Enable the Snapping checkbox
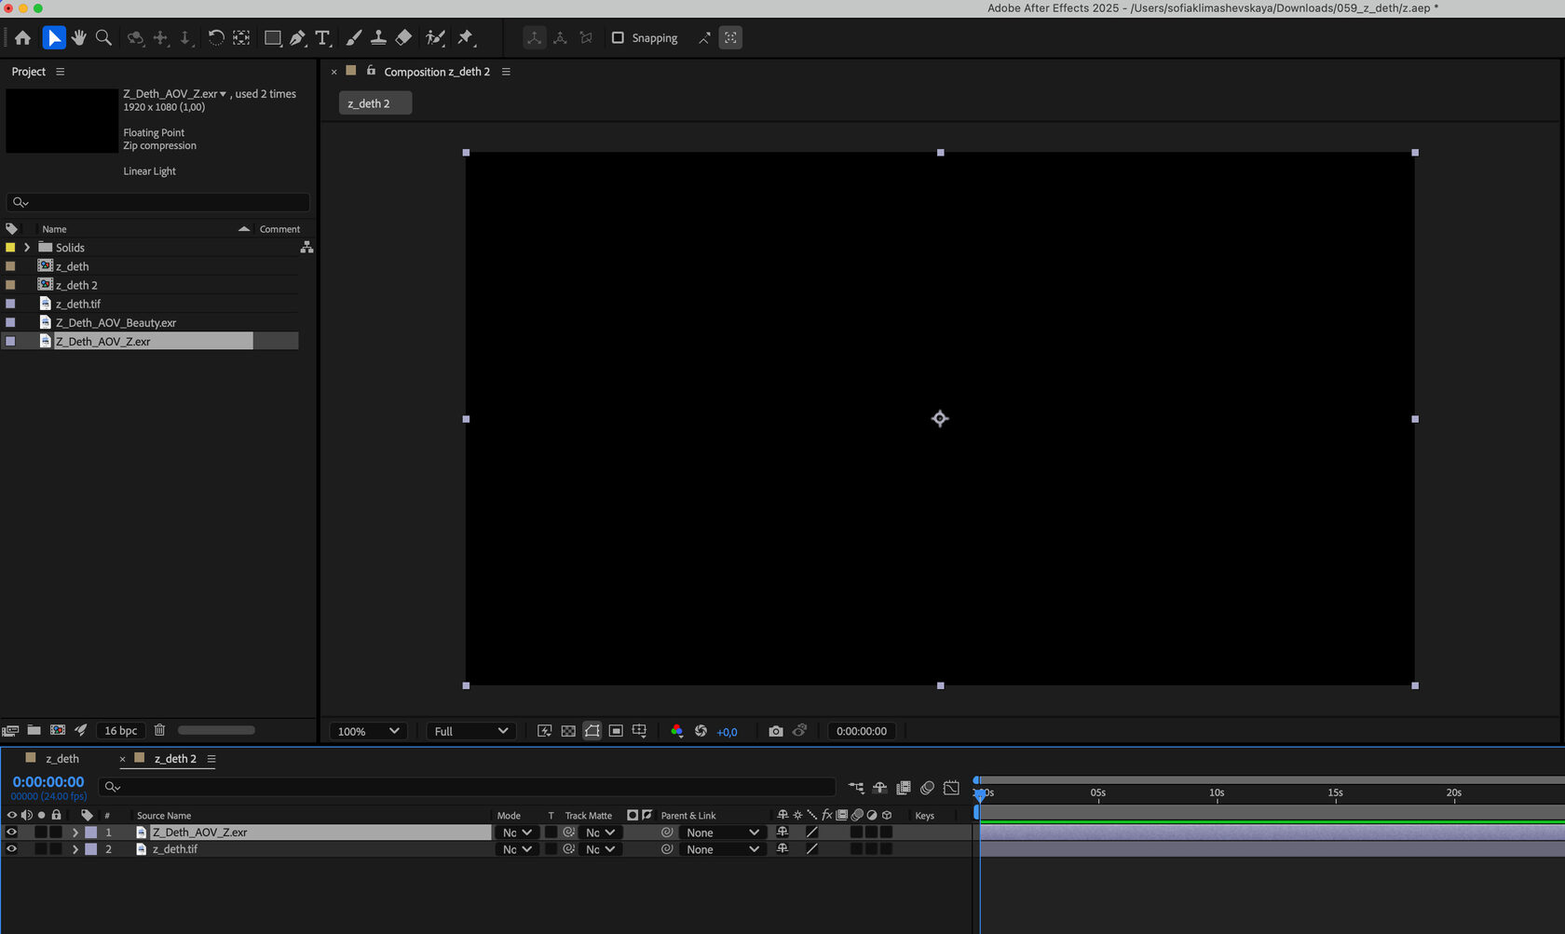This screenshot has width=1565, height=934. tap(618, 38)
